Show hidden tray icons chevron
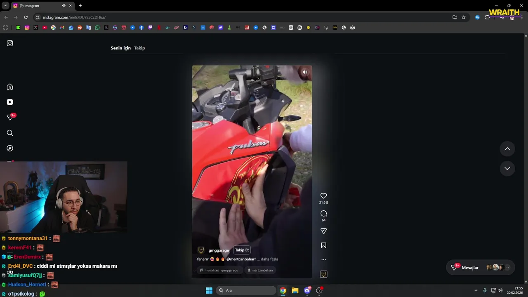This screenshot has width=528, height=297. pyautogui.click(x=476, y=290)
